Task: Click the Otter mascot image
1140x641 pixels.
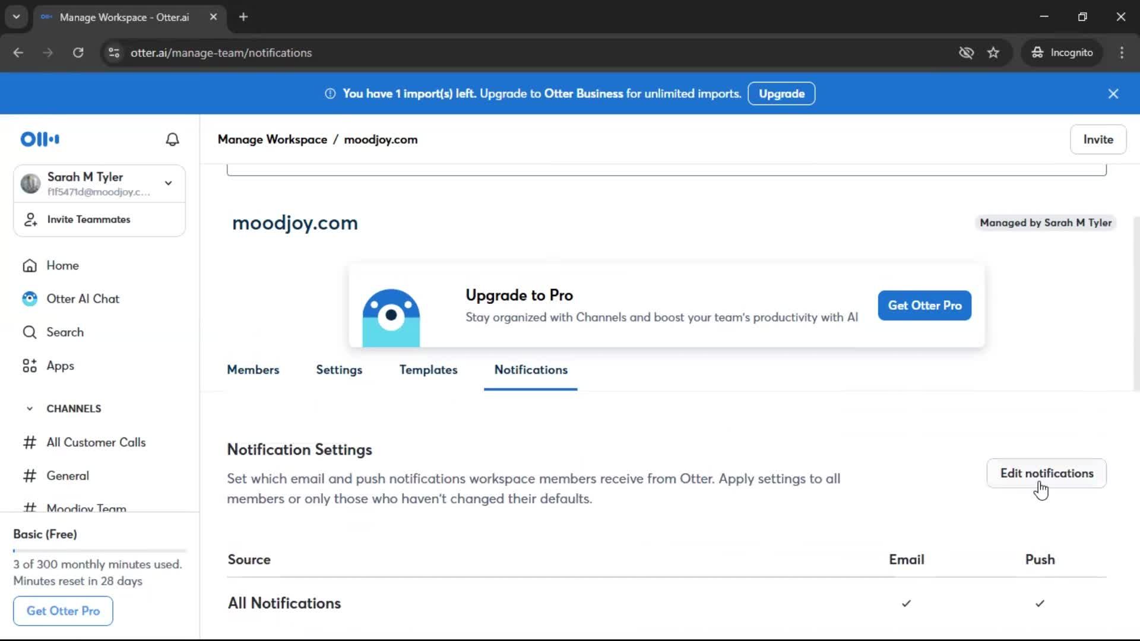Action: tap(391, 318)
